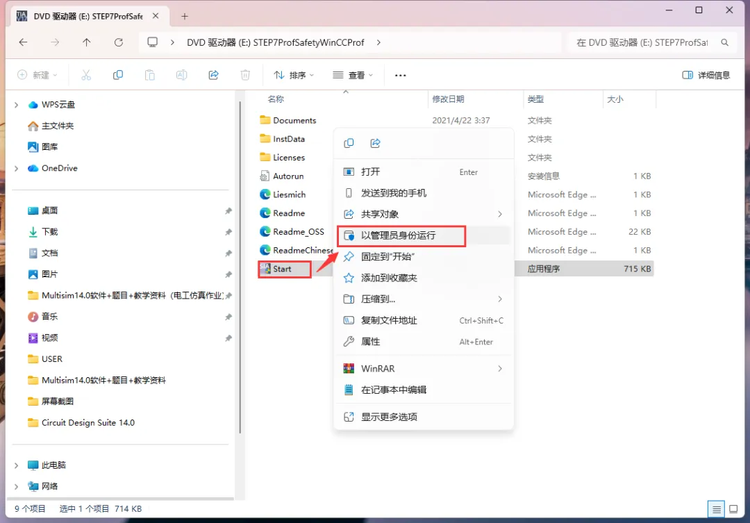Screen dimensions: 750x523
Task: Go back with the left arrow
Action: coord(23,42)
